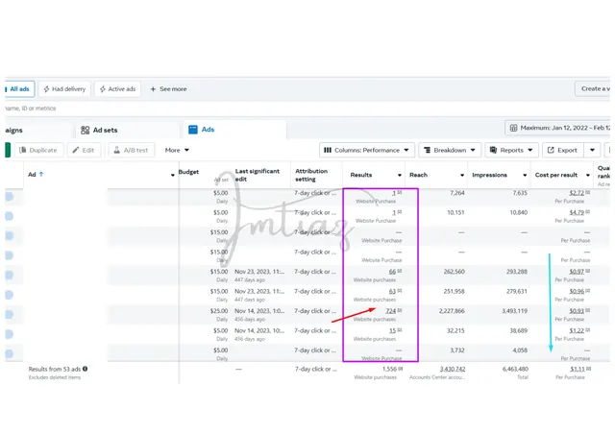Image resolution: width=615 pixels, height=434 pixels.
Task: Open the Create a view button
Action: (x=593, y=88)
